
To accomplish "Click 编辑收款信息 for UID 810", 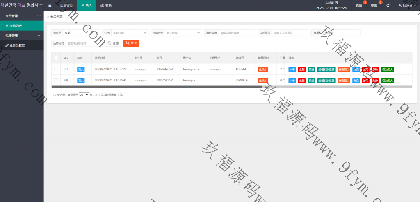I will click(326, 70).
